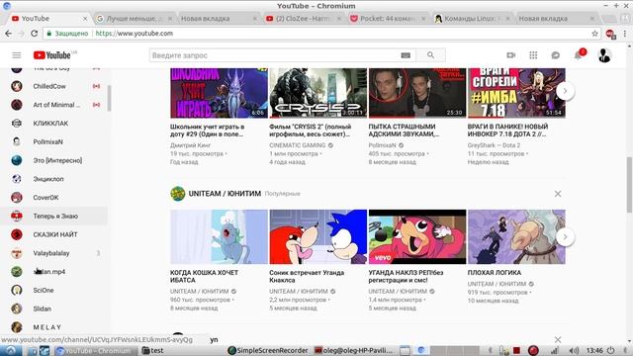Click the browser back arrow
633x356 pixels.
click(x=8, y=34)
